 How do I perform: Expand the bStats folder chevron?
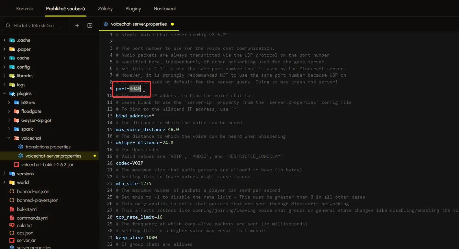[9, 103]
